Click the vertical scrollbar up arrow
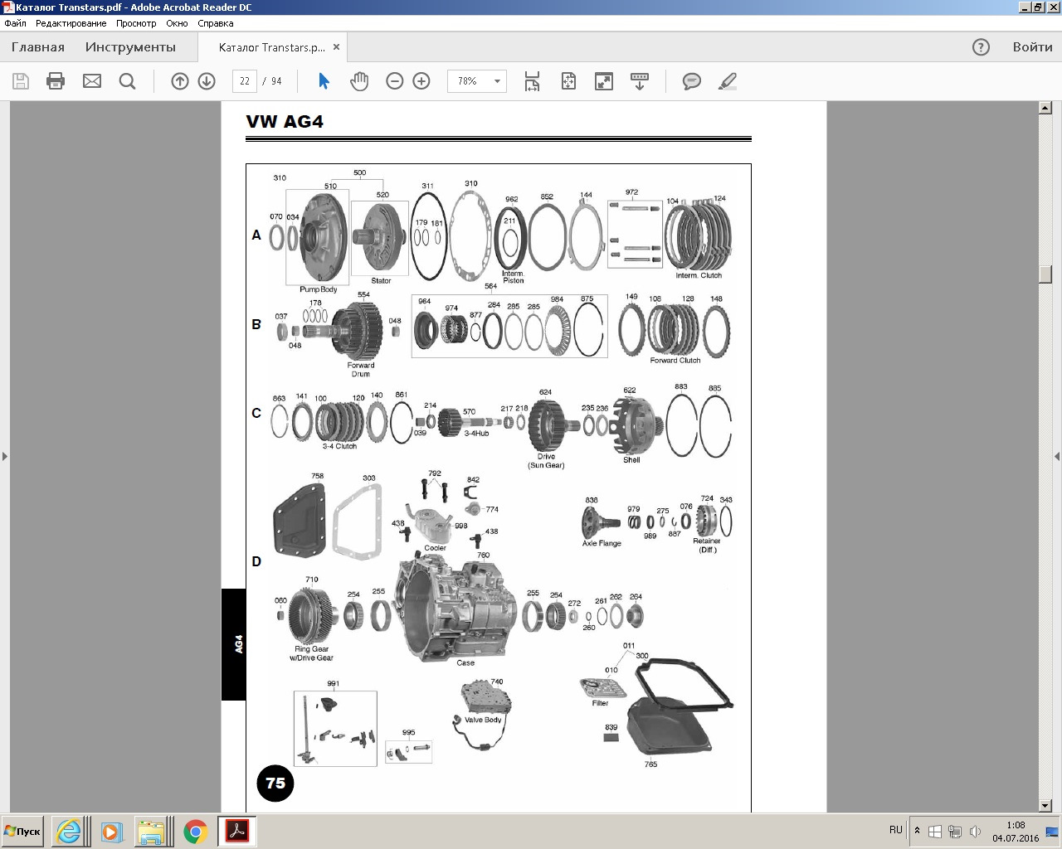This screenshot has width=1062, height=849. click(1045, 108)
